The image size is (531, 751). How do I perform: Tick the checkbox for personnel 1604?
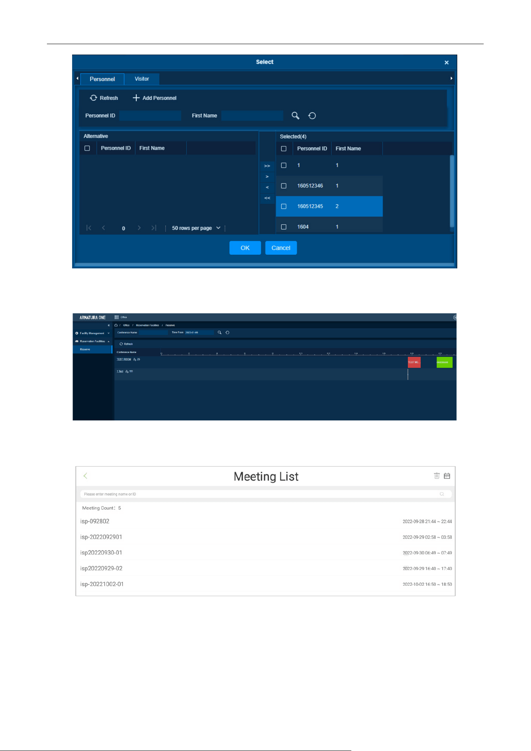point(284,227)
